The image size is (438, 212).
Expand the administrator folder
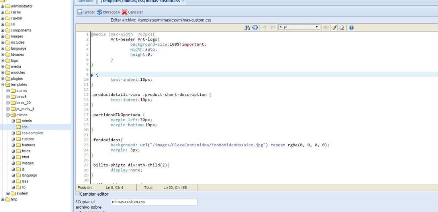click(x=2, y=6)
